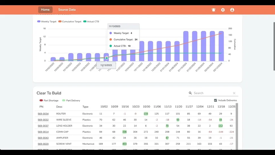Click the green 50 delivery cell for WIRE SLEEVE
The image size is (275, 155).
tap(178, 120)
